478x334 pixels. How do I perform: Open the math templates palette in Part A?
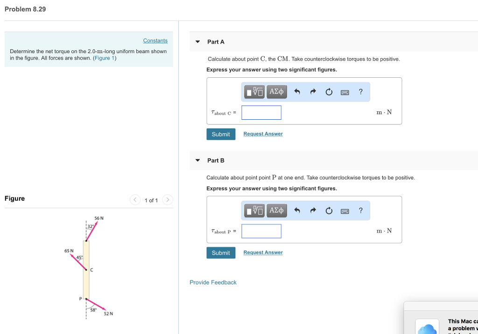coord(253,92)
